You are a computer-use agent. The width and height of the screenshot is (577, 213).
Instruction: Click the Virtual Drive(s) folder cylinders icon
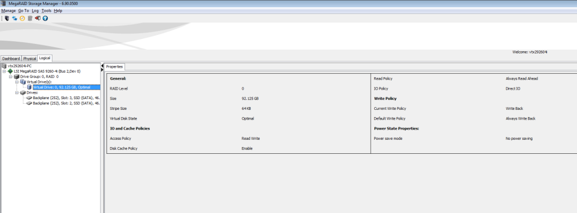tap(23, 82)
